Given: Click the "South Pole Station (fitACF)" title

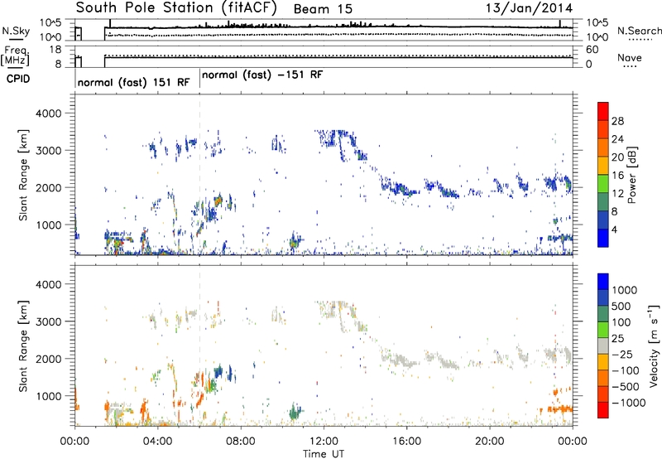Looking at the screenshot, I should click(x=176, y=8).
